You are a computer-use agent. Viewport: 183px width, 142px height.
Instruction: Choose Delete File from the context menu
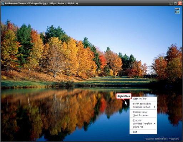click(x=138, y=127)
